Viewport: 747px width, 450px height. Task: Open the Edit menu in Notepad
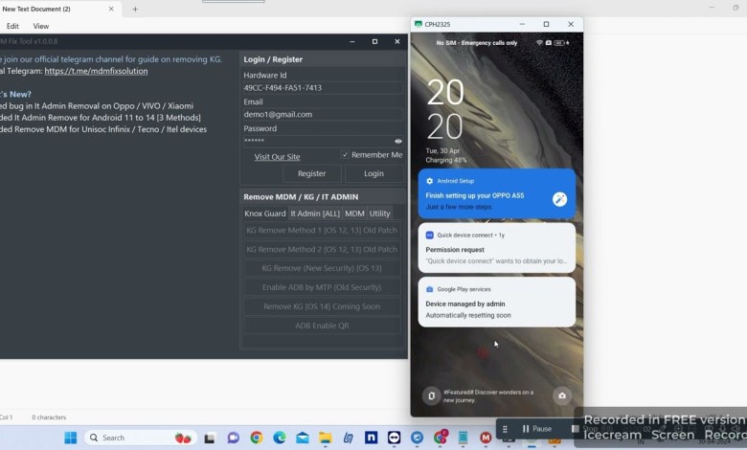12,26
